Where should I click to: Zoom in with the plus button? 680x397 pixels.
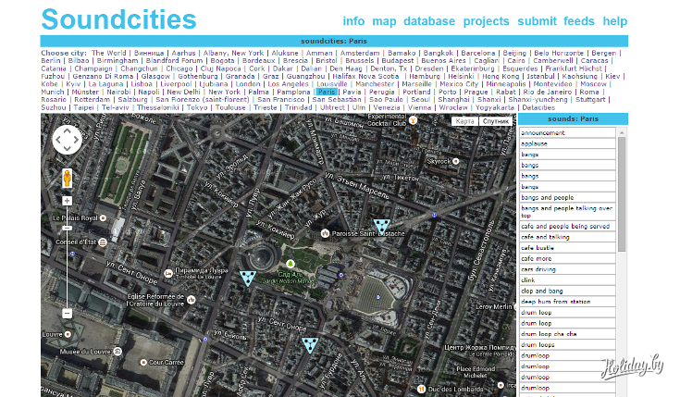pyautogui.click(x=68, y=201)
